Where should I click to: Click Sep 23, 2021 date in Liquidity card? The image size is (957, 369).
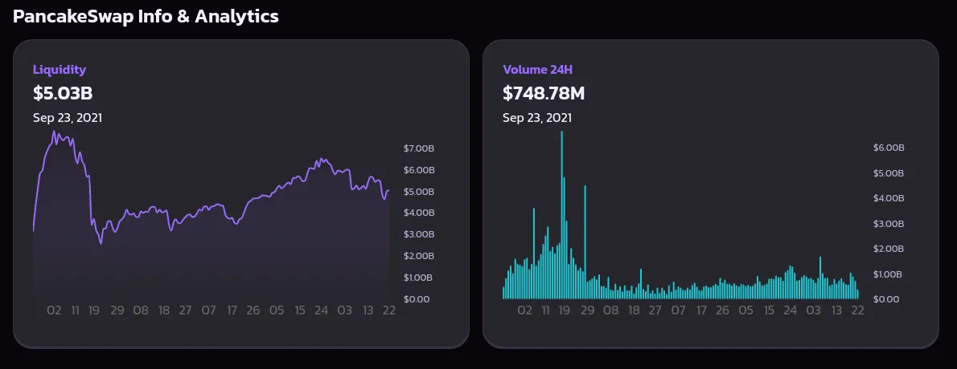tap(68, 118)
